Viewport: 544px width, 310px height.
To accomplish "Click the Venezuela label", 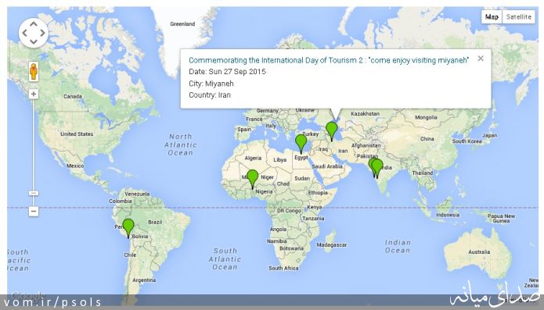I will 137,194.
